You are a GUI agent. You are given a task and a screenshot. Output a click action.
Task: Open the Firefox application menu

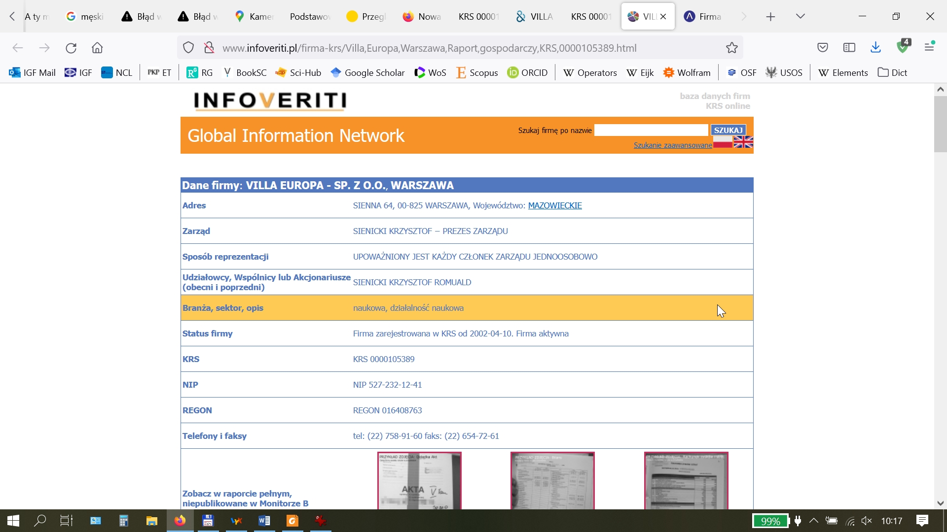[x=930, y=47]
